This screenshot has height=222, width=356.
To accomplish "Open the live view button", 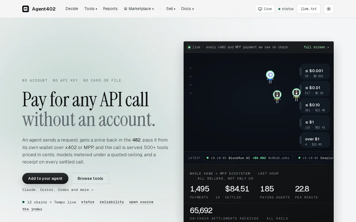I will click(x=265, y=9).
